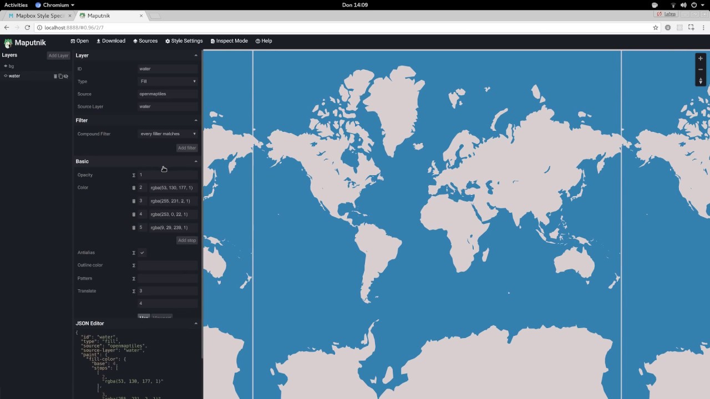The width and height of the screenshot is (710, 399).
Task: Click the Add Layer button
Action: 58,55
